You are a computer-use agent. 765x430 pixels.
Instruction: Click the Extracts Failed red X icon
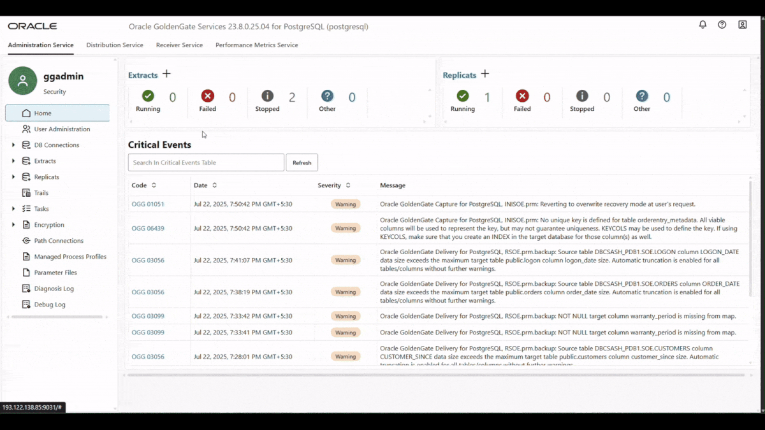pyautogui.click(x=208, y=96)
